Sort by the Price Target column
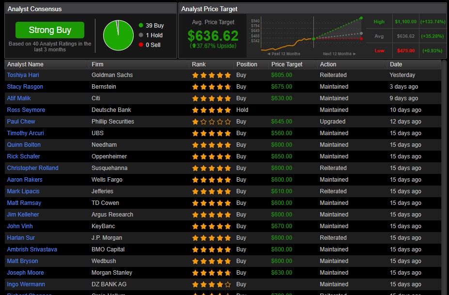The width and height of the screenshot is (449, 295). 293,64
